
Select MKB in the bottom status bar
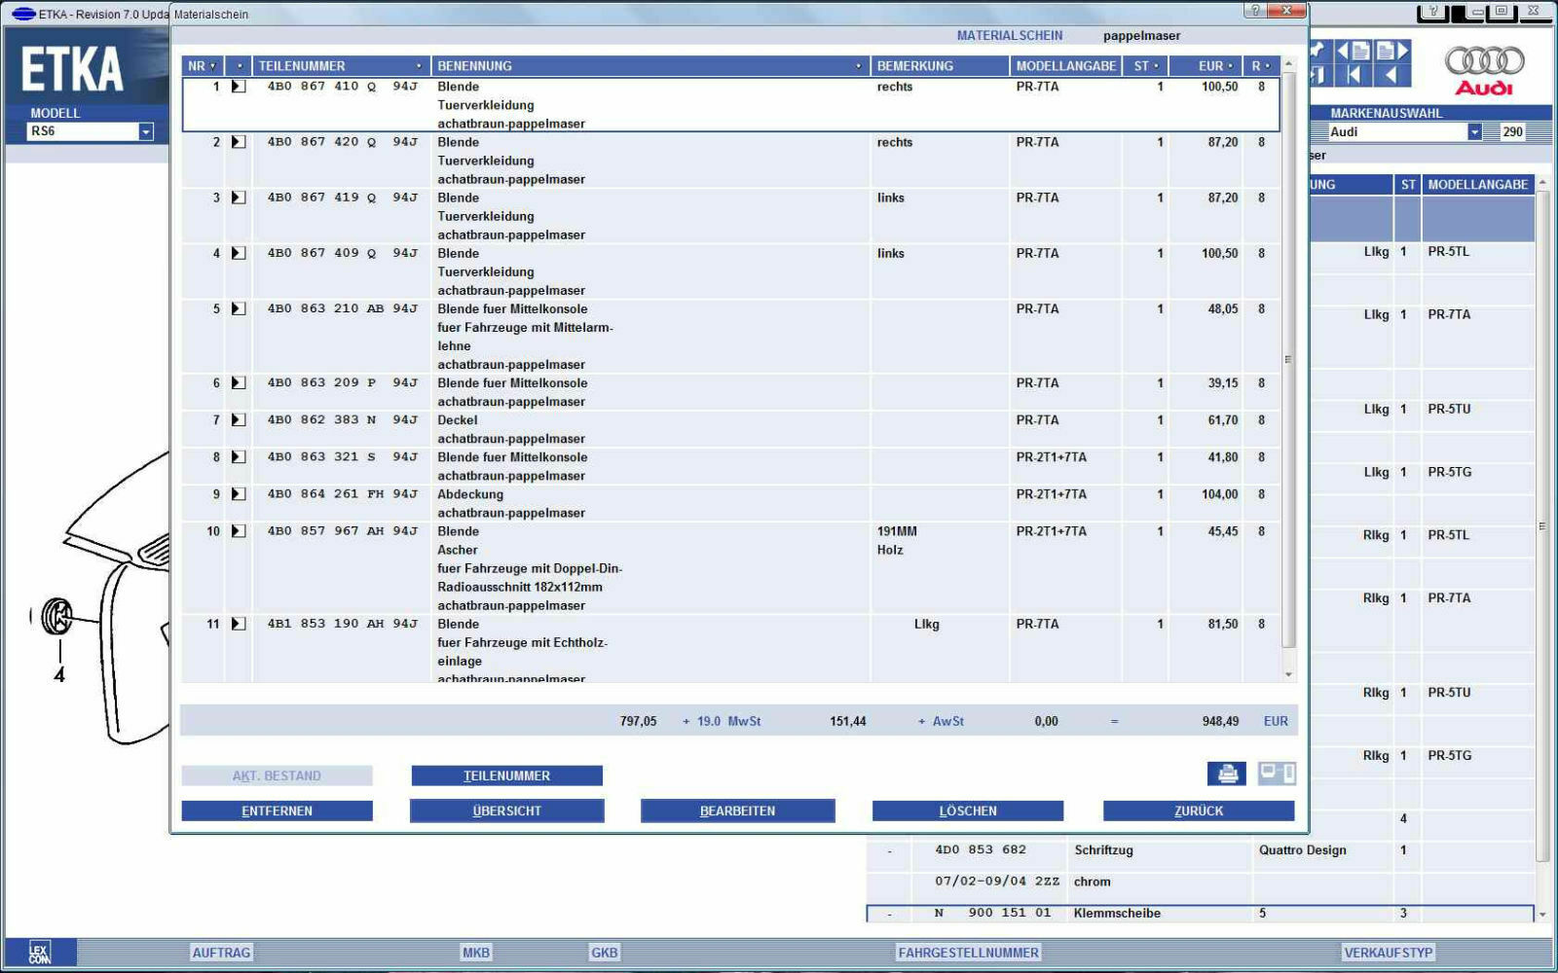476,953
